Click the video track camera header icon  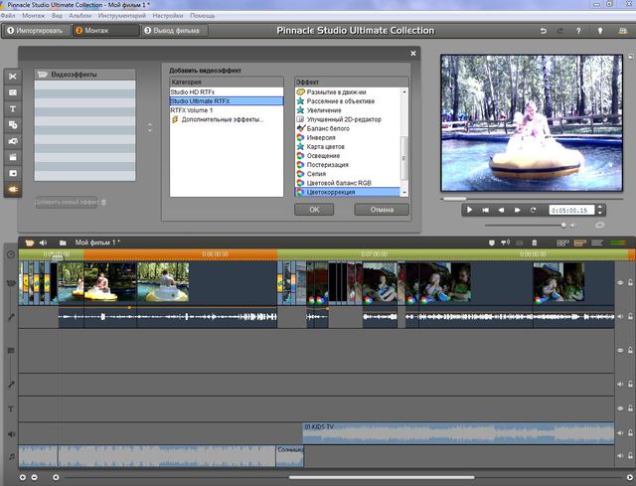click(x=11, y=283)
